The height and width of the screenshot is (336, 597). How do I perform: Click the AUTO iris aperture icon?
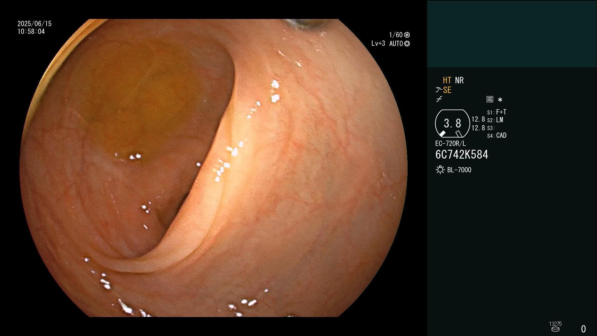coord(407,44)
